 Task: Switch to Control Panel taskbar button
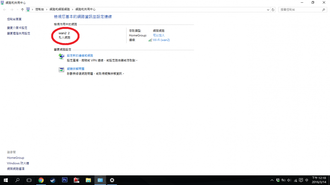pos(100,180)
